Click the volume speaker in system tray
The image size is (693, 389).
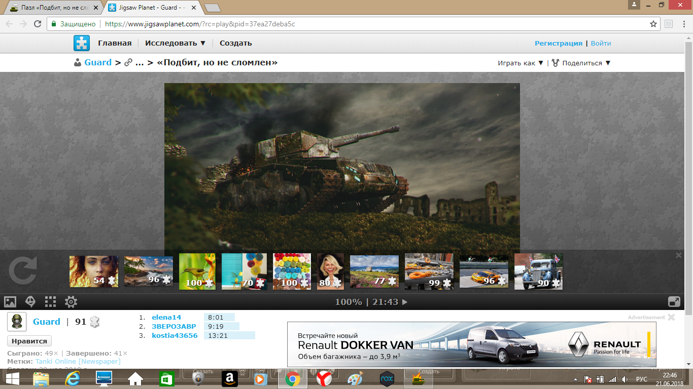(x=625, y=379)
